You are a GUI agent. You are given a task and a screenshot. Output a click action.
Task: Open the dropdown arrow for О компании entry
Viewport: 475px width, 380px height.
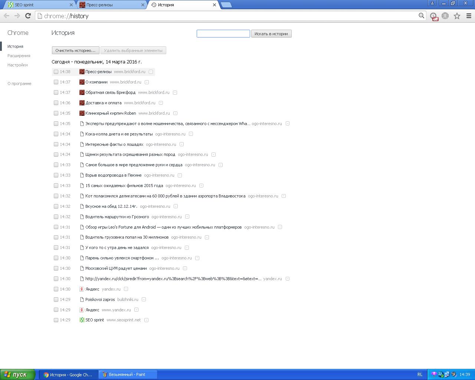(x=147, y=82)
